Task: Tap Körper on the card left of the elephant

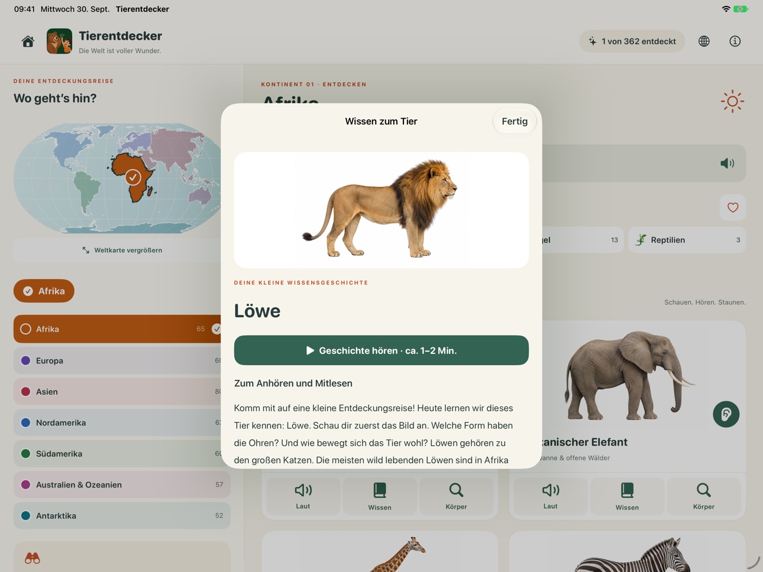Action: (x=456, y=496)
